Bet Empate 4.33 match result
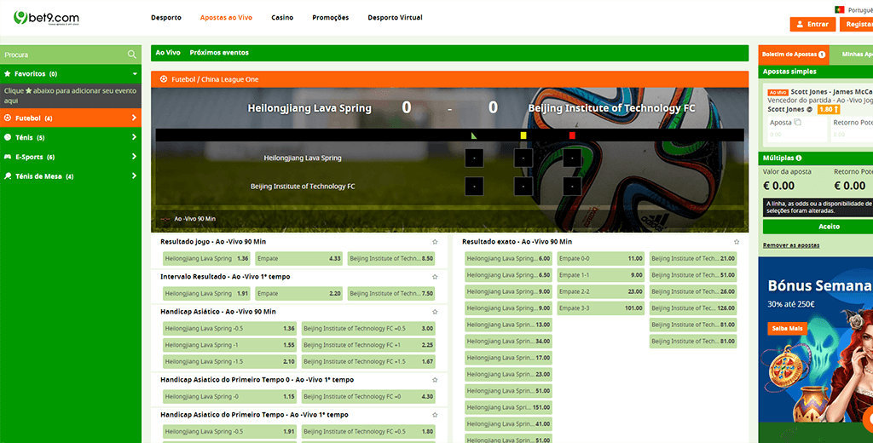 coord(299,259)
